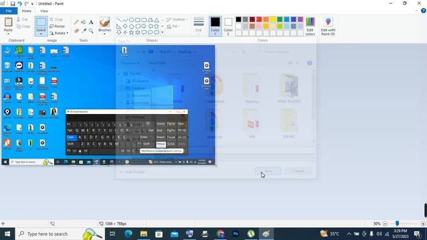Expand the Select dropdown arrow

point(41,34)
